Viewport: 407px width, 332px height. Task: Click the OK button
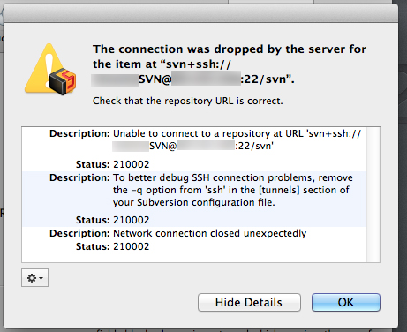[346, 302]
